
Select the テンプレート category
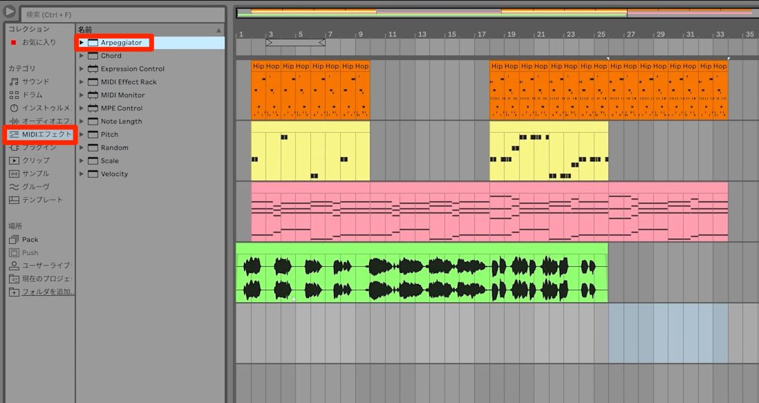36,199
